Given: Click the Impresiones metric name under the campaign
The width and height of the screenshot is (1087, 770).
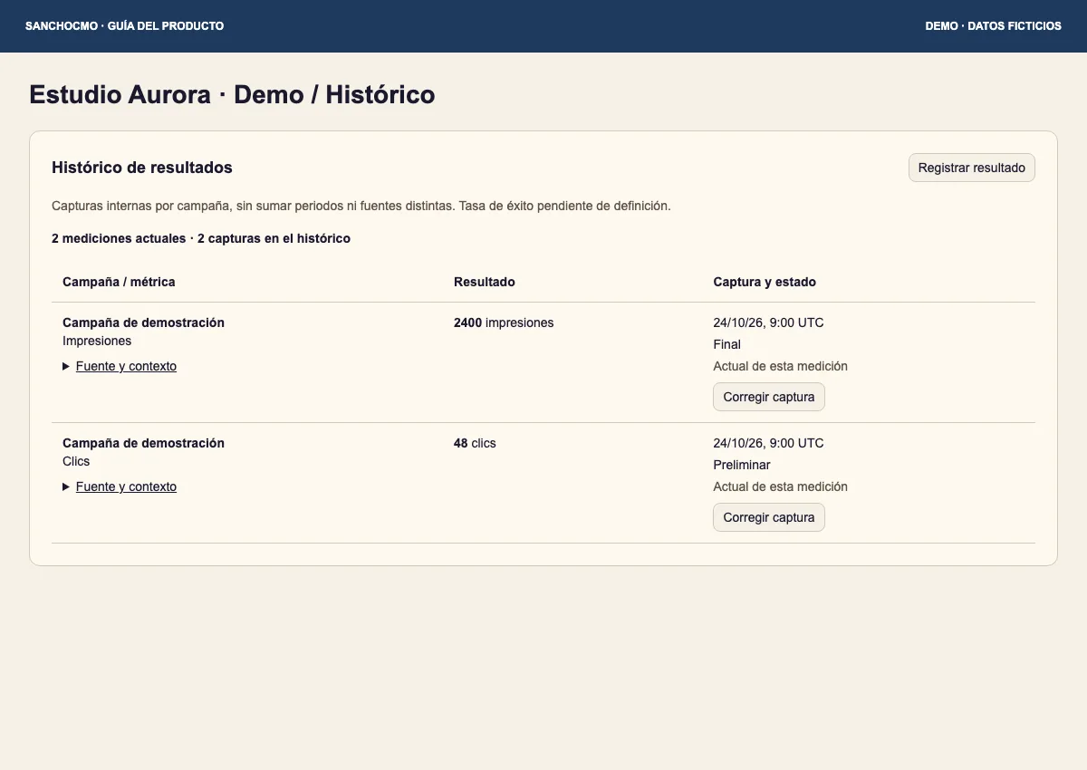Looking at the screenshot, I should 97,341.
